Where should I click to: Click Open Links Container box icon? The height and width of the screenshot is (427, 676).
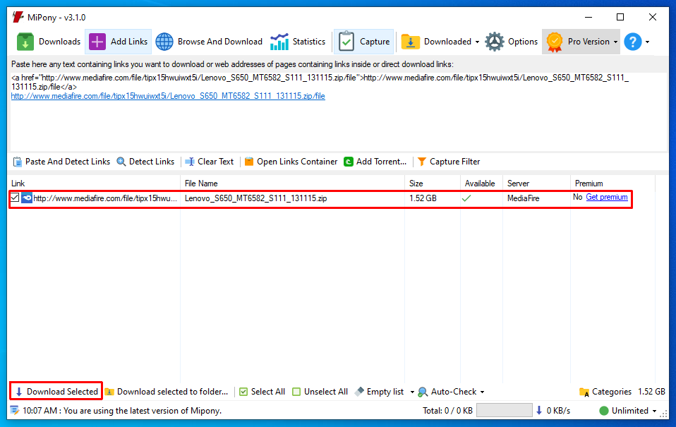pyautogui.click(x=249, y=162)
